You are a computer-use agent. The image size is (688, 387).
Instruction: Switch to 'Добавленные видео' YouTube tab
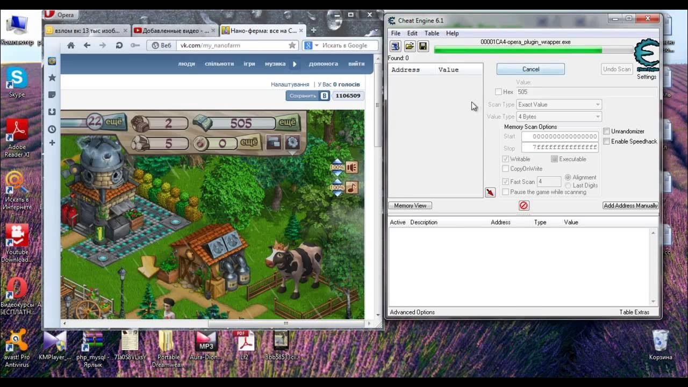pyautogui.click(x=175, y=31)
